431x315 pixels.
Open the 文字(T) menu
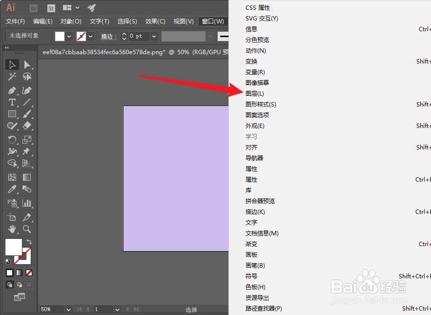[x=99, y=21]
